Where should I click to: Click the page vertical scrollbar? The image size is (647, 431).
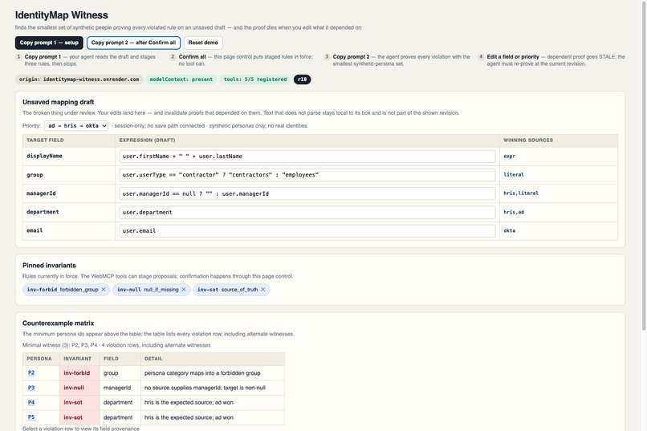pos(644,165)
